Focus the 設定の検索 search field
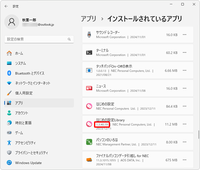Image resolution: width=200 pixels, height=170 pixels. 39,39
